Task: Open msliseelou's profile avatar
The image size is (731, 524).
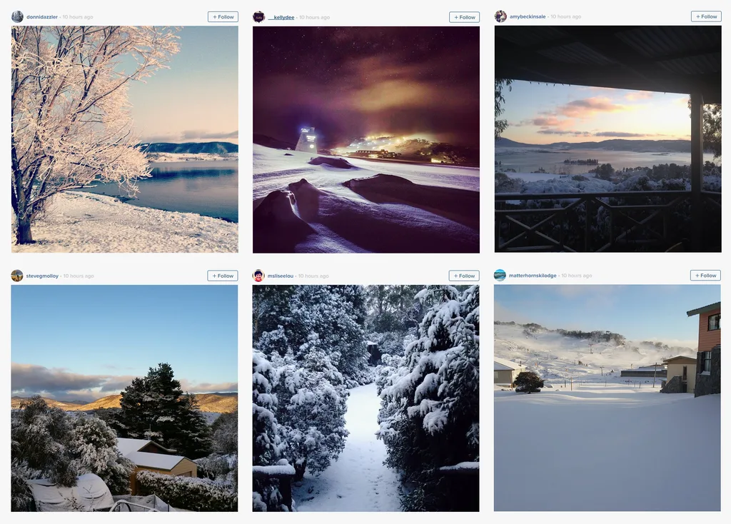Action: click(x=258, y=276)
